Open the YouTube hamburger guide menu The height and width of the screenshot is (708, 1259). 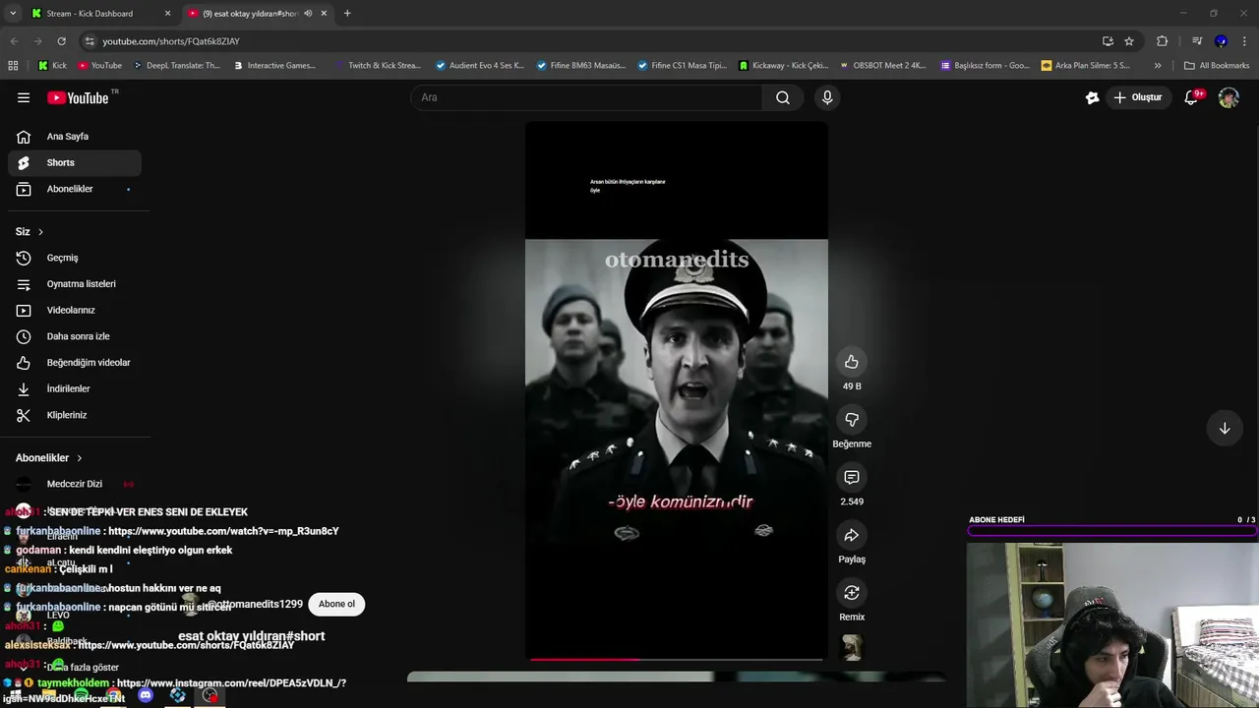click(24, 97)
